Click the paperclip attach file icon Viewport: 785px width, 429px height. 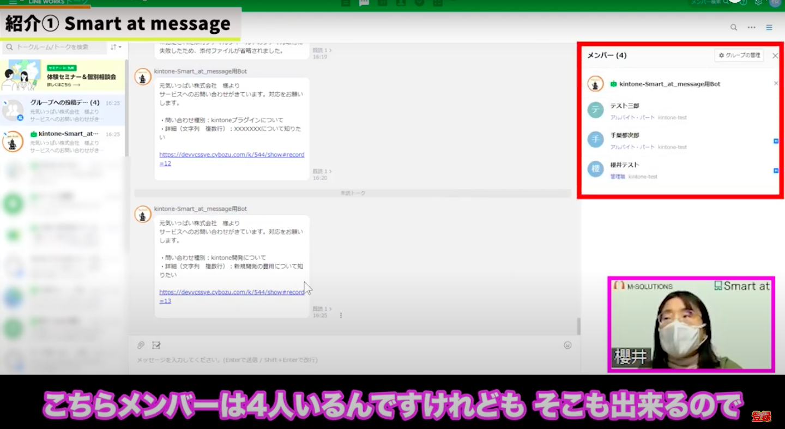[141, 345]
